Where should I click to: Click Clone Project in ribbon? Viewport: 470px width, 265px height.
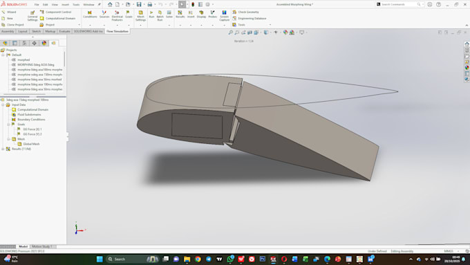point(12,25)
